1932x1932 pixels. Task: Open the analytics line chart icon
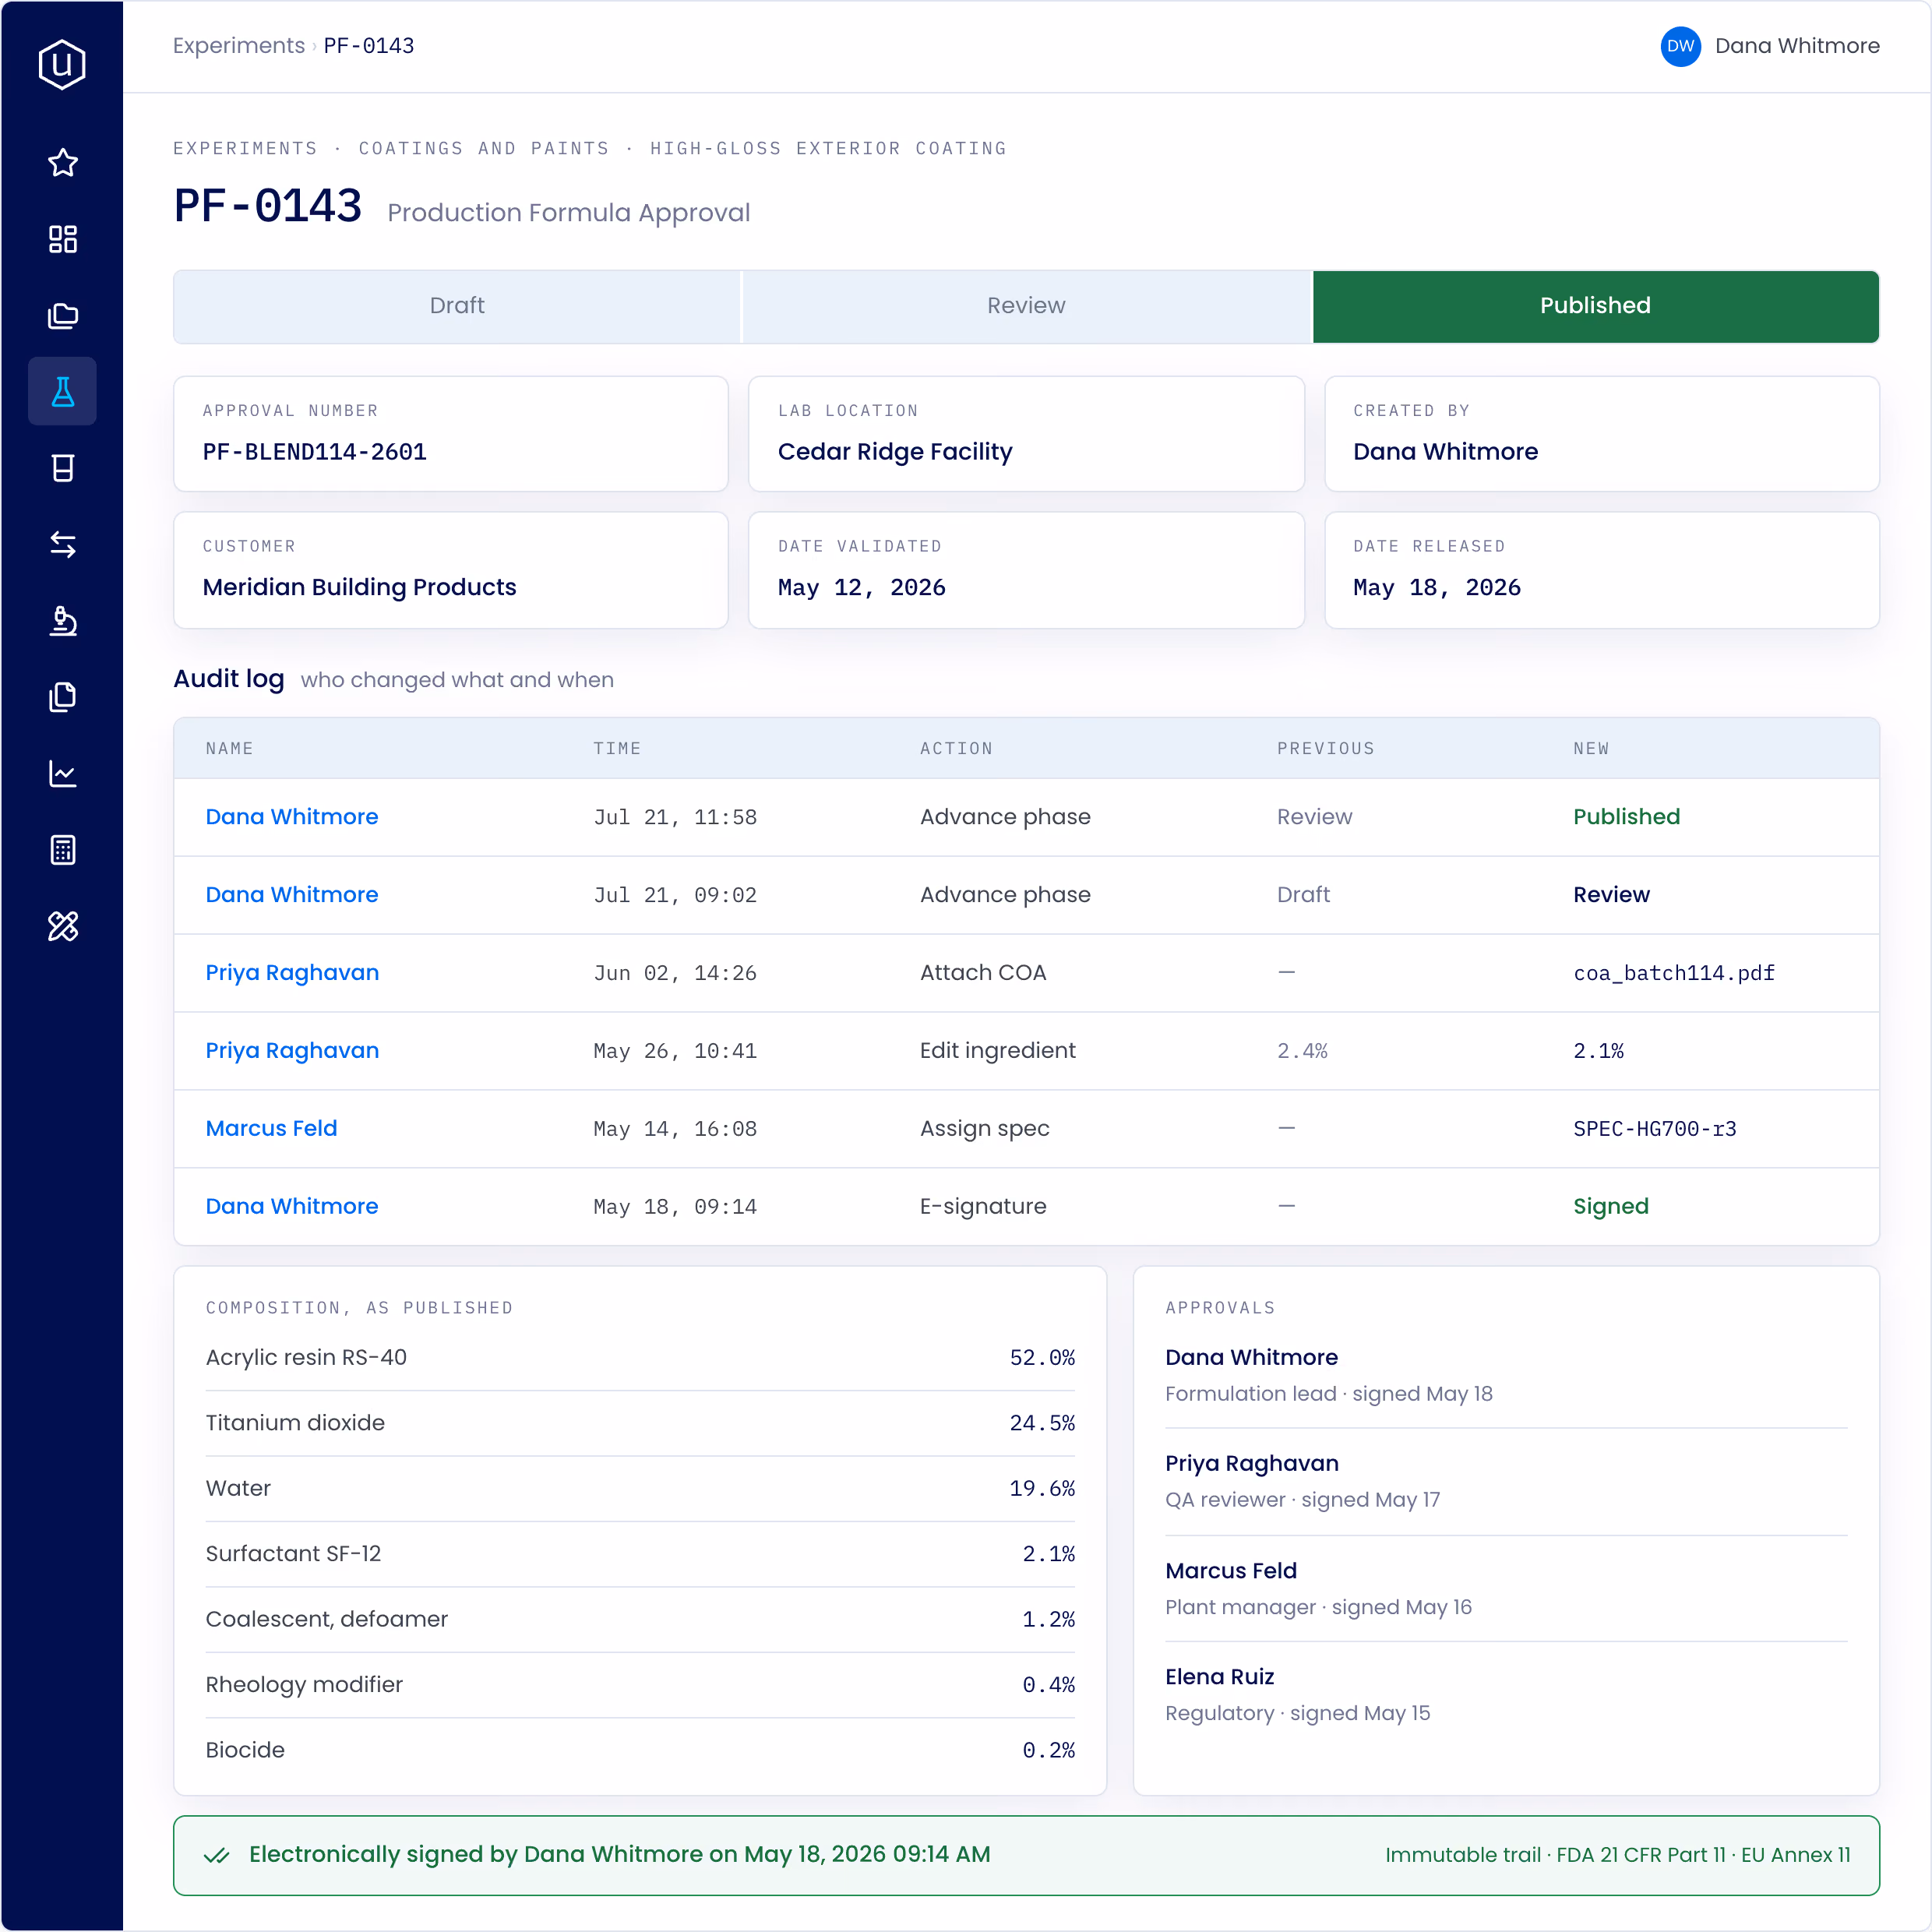tap(63, 773)
